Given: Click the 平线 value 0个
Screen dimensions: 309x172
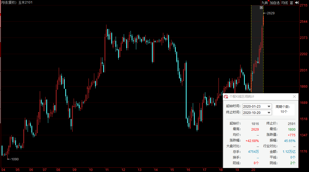Looking at the screenshot, I should [293, 157].
